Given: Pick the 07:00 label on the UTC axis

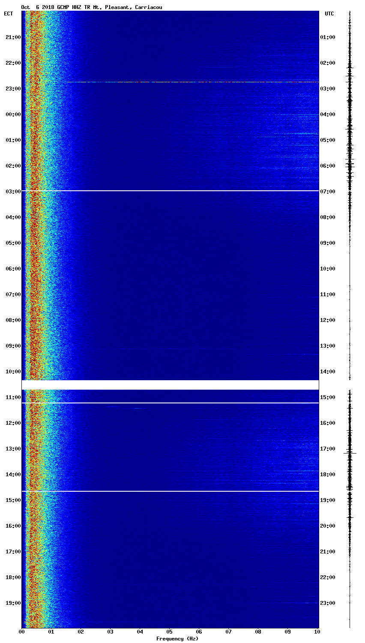Looking at the screenshot, I should pos(328,192).
